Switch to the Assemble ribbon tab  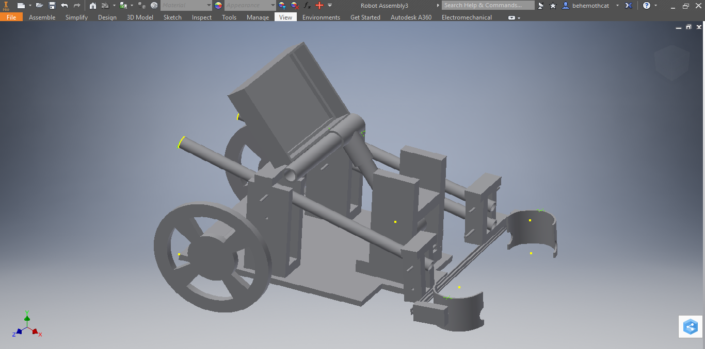click(42, 18)
